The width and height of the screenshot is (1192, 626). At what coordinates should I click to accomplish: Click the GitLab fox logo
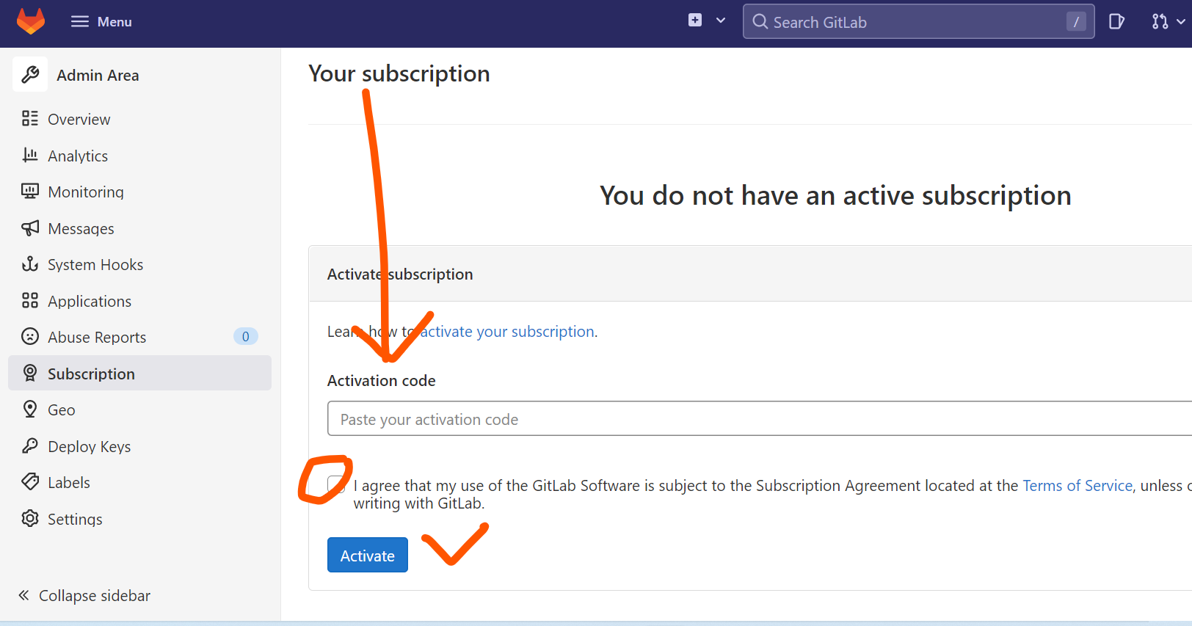click(x=31, y=21)
